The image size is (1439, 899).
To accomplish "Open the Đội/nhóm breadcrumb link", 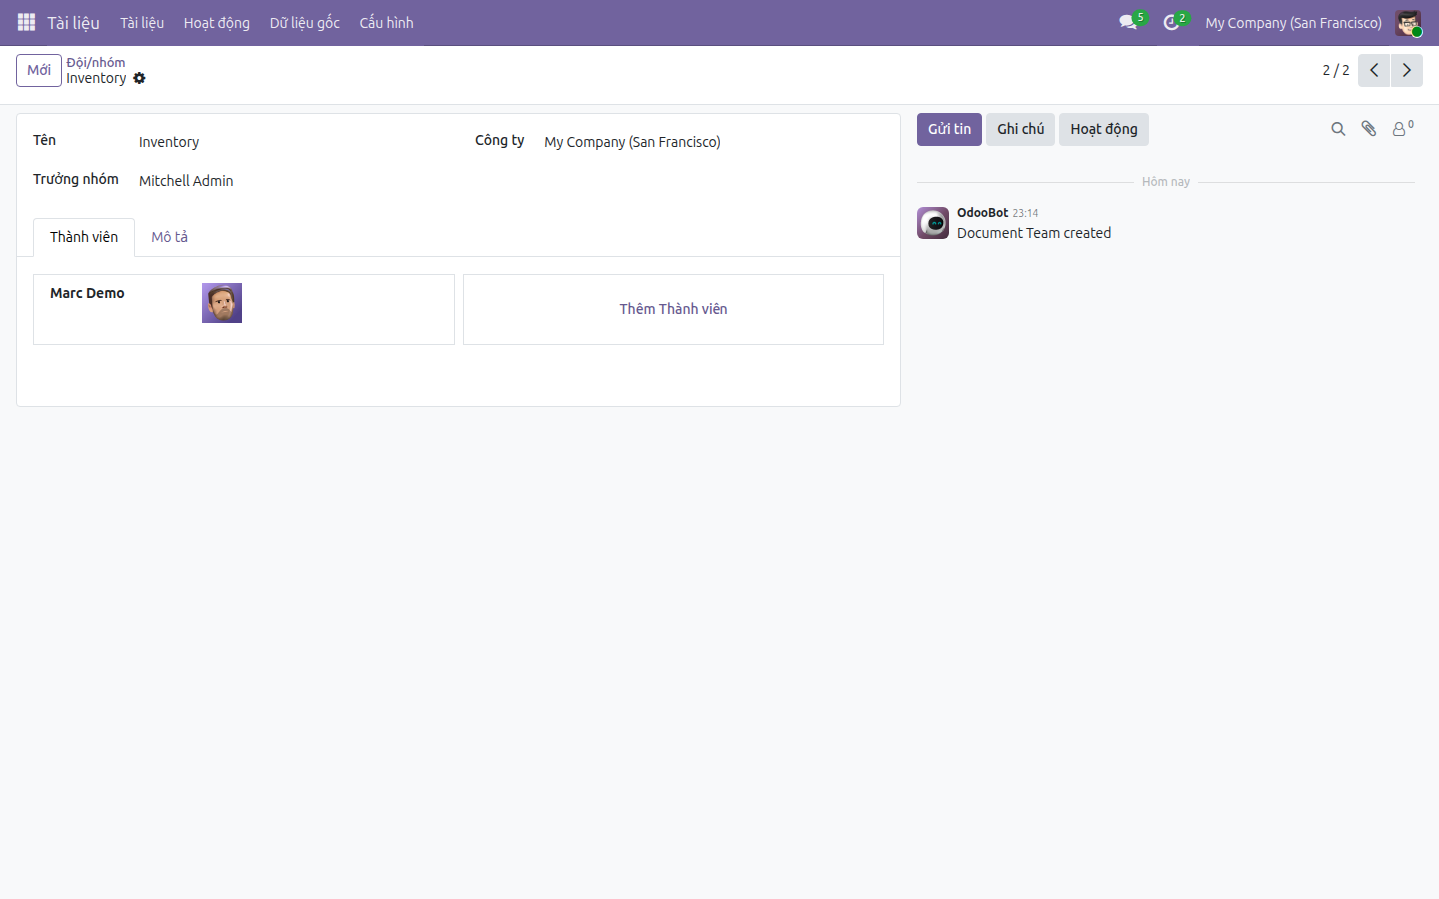I will coord(96,62).
